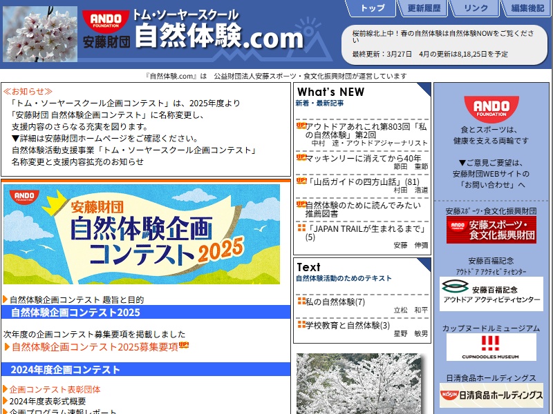Click the cherry blossom header photo
Image resolution: width=553 pixels, height=414 pixels.
[x=40, y=34]
